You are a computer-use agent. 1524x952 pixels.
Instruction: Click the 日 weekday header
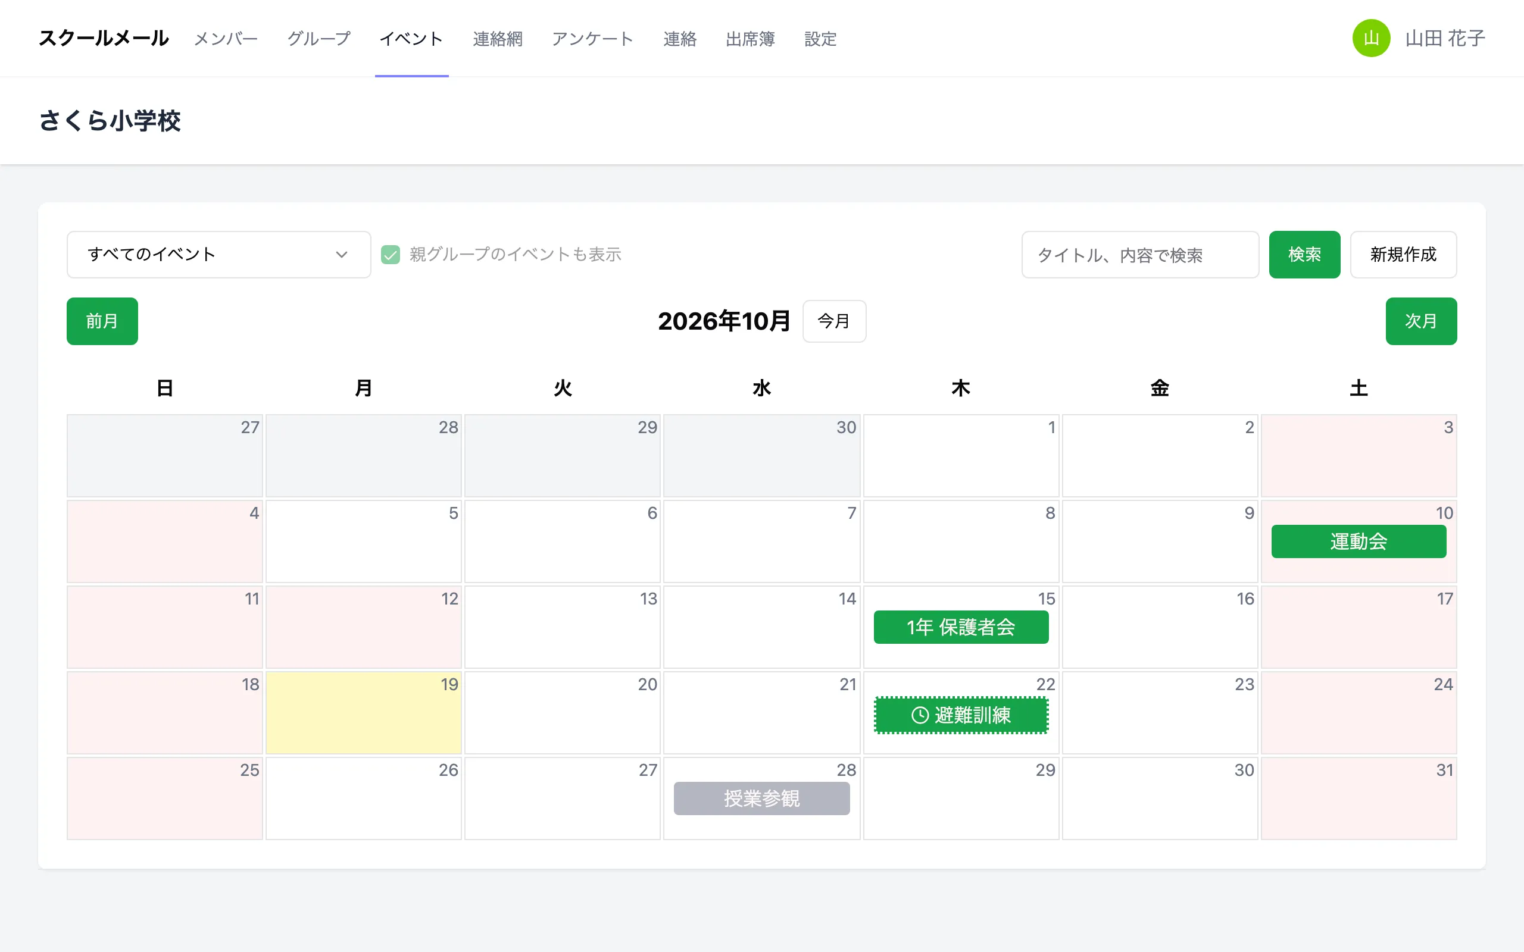(x=164, y=388)
